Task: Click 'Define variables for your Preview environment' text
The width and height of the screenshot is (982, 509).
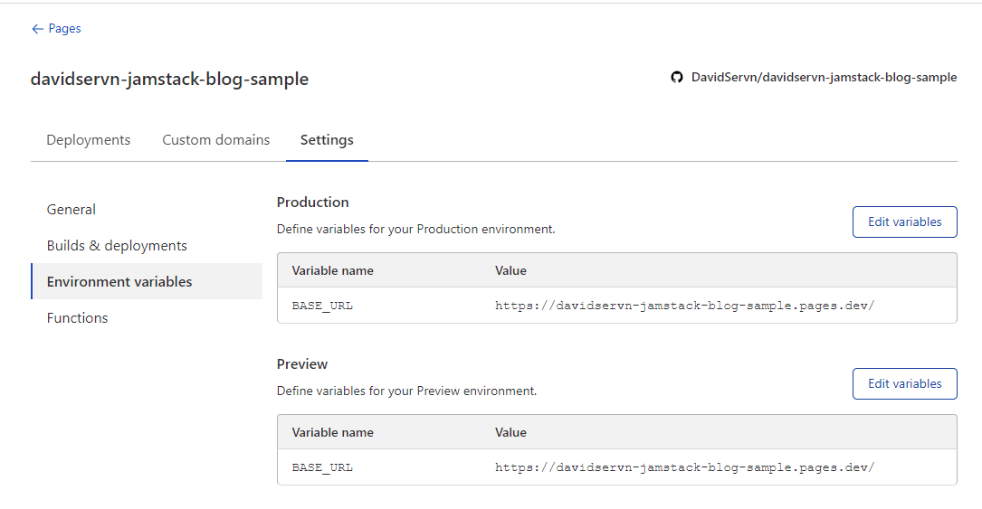Action: coord(406,391)
